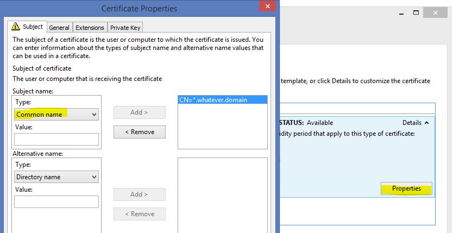
Task: Open the Extensions tab
Action: [90, 28]
